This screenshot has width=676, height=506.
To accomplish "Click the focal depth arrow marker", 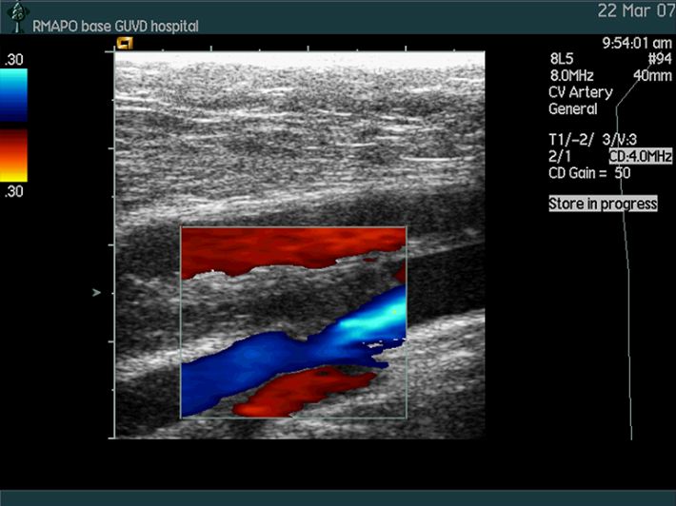I will coord(96,292).
